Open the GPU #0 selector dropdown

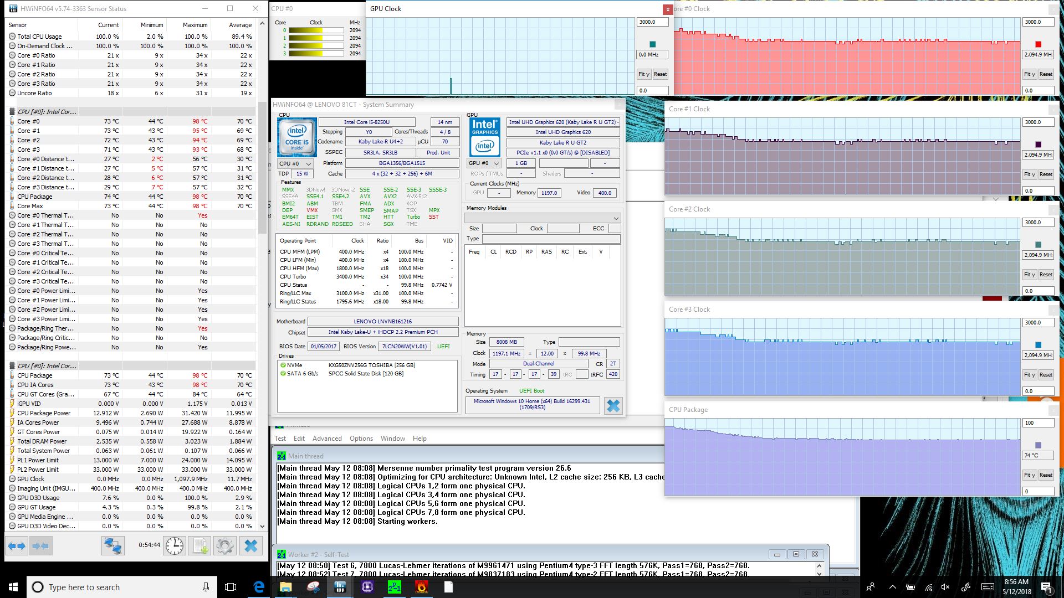(x=484, y=163)
